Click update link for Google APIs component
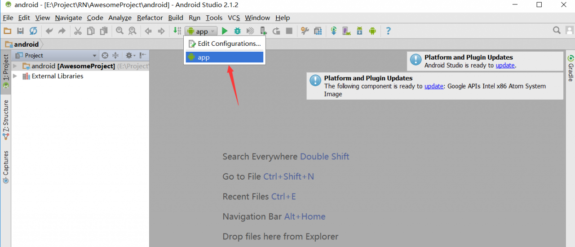Image resolution: width=575 pixels, height=247 pixels. [434, 86]
